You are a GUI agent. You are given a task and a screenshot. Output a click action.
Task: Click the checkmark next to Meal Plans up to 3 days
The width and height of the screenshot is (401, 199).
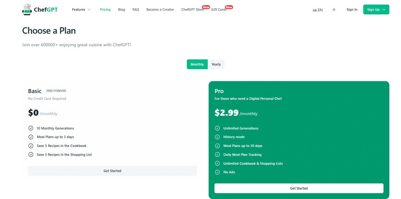[31, 137]
